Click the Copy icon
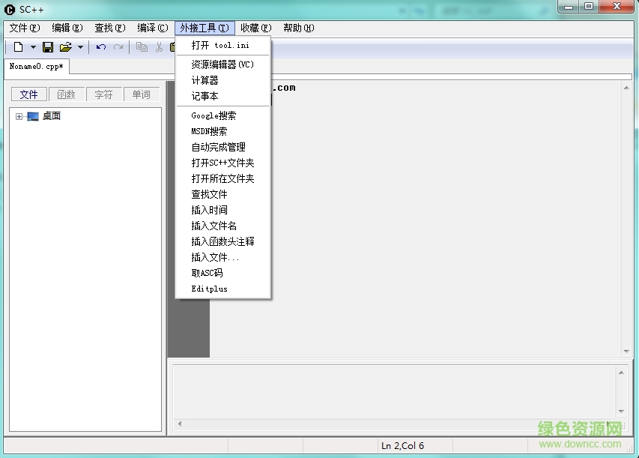This screenshot has height=458, width=639. coord(142,46)
